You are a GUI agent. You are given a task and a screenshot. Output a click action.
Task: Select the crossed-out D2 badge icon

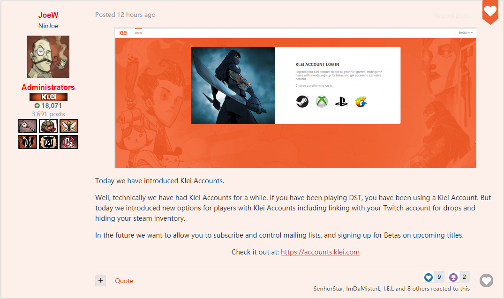pyautogui.click(x=69, y=142)
